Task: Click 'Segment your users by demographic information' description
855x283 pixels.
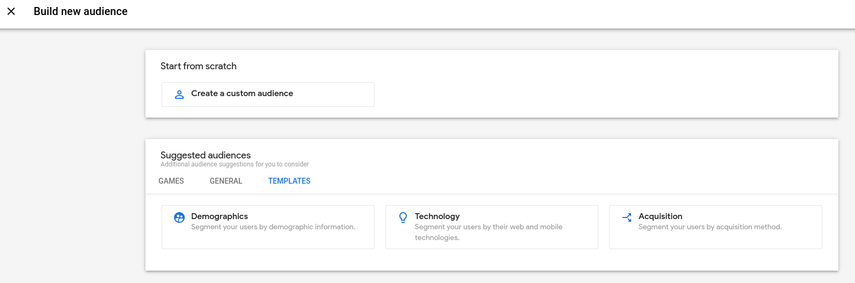Action: 273,227
